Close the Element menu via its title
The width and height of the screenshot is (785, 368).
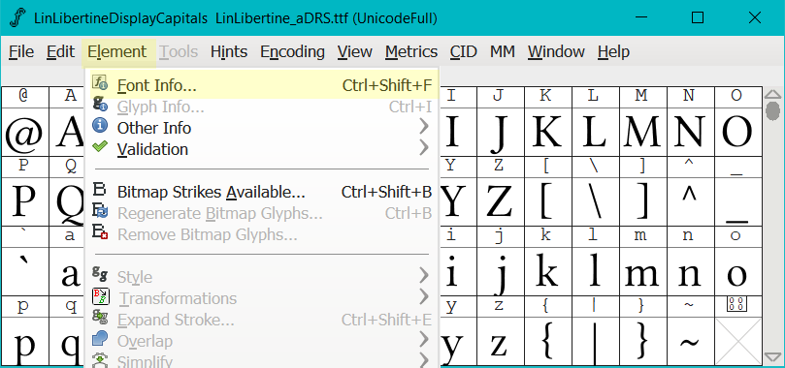coord(117,51)
